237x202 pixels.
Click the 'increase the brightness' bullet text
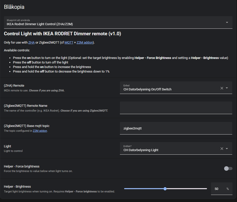[52, 67]
